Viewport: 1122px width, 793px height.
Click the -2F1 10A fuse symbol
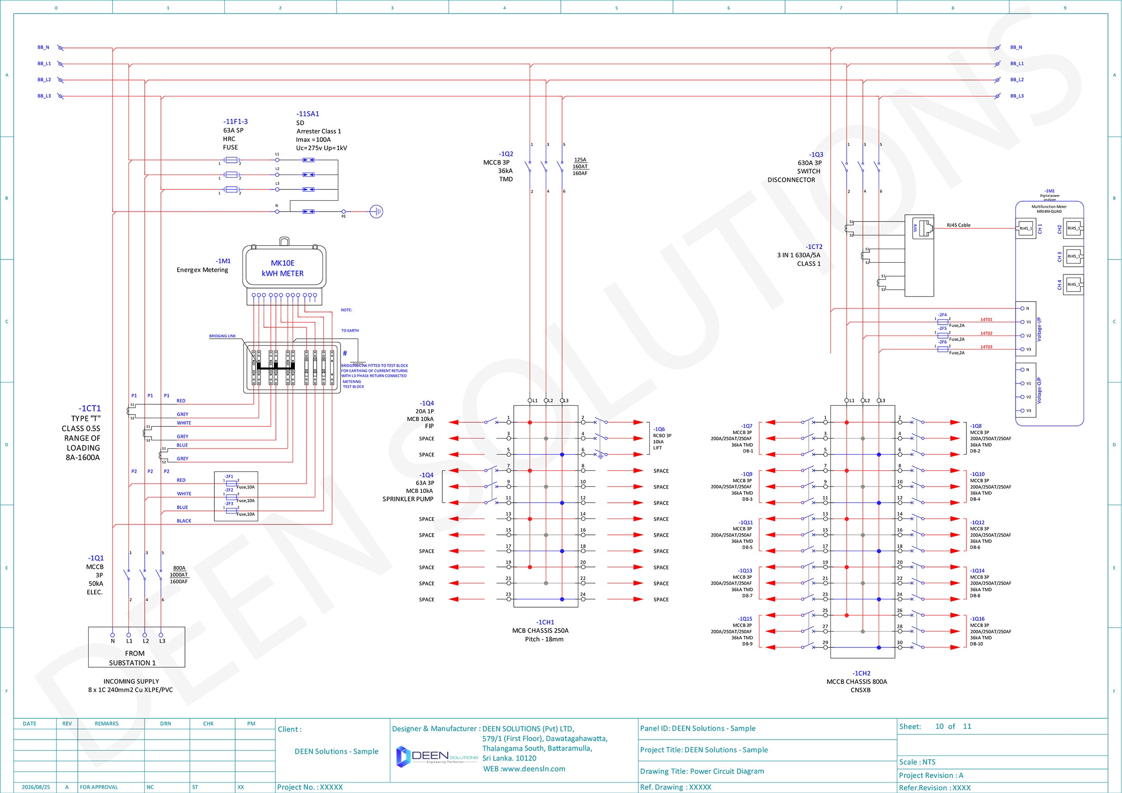(232, 483)
